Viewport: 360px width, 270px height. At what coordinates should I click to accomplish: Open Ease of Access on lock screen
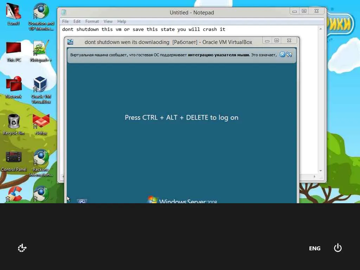22,248
